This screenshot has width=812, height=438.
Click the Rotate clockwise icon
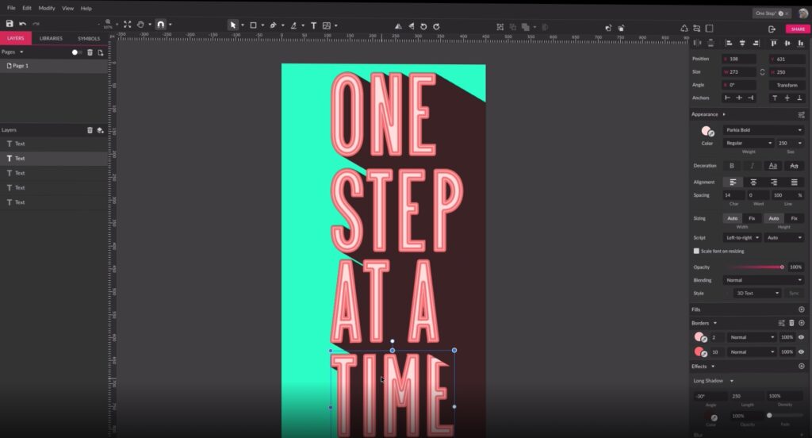437,26
